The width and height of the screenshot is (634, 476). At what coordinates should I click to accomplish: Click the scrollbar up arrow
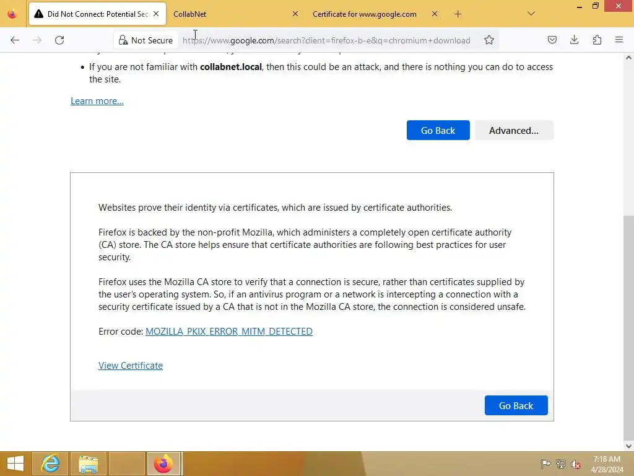tap(628, 58)
